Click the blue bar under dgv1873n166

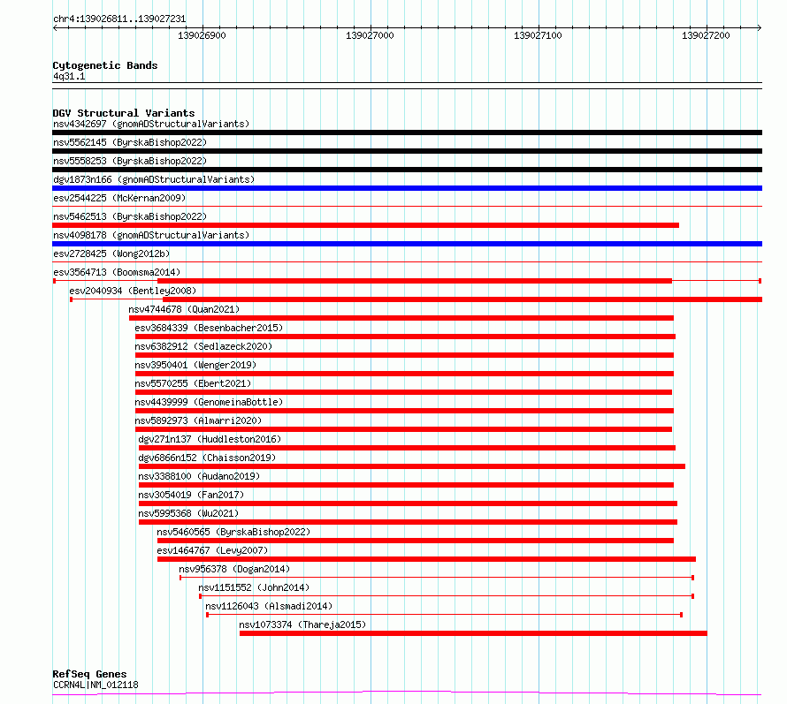pos(407,188)
